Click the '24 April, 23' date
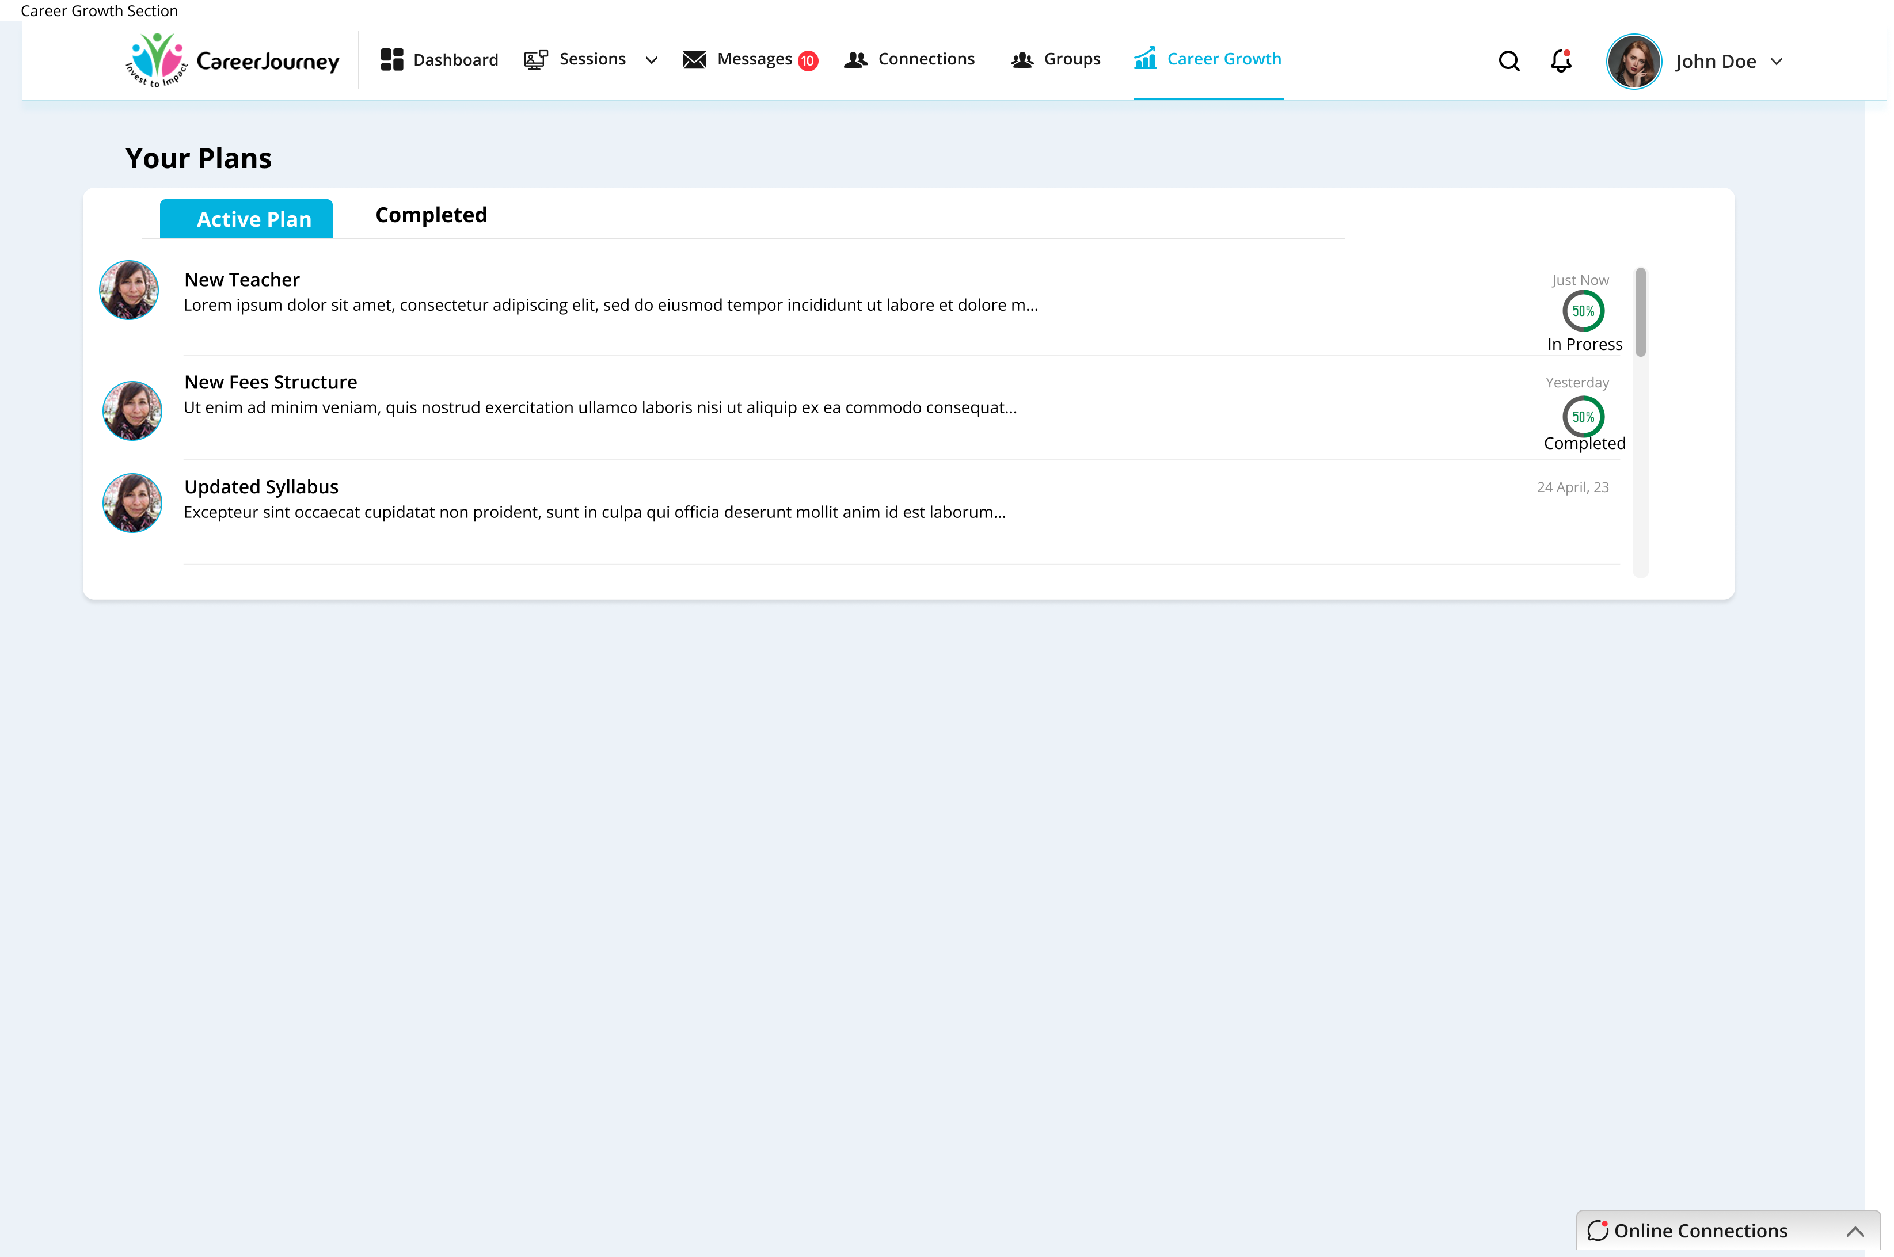This screenshot has width=1894, height=1257. (1572, 486)
